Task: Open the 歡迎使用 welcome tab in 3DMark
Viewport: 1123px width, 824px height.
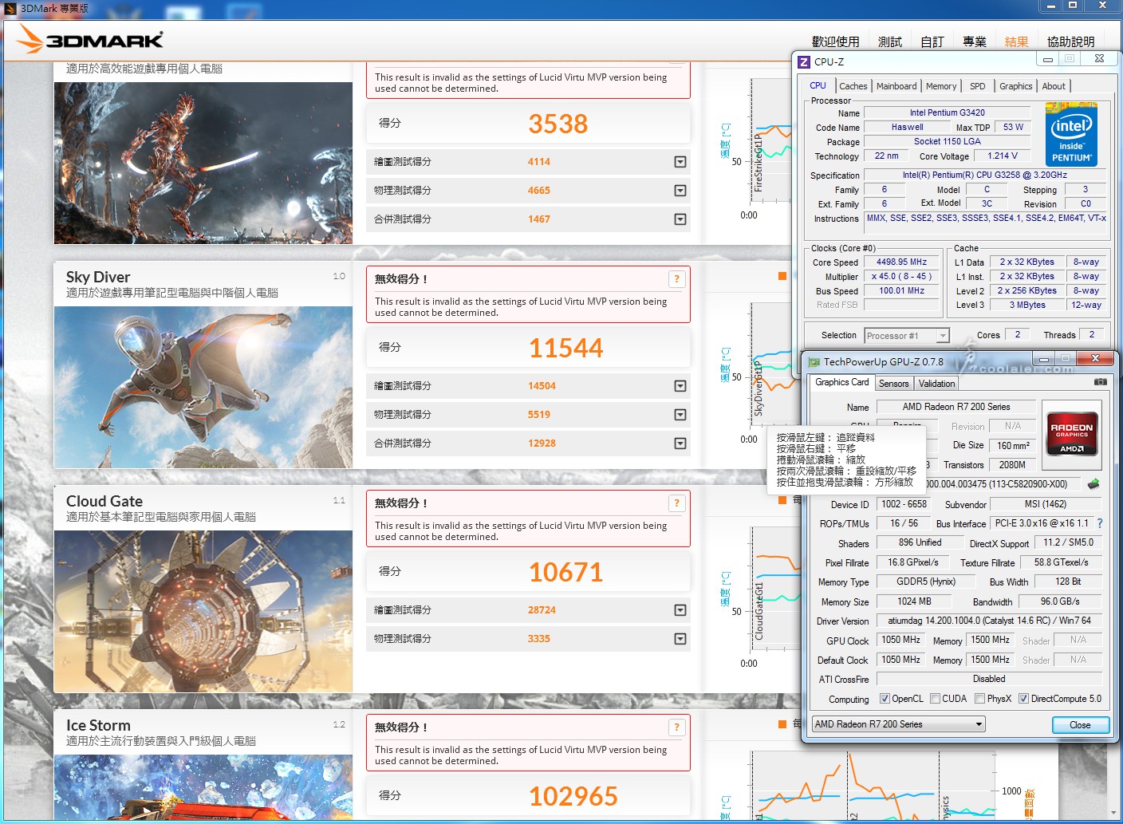Action: 836,41
